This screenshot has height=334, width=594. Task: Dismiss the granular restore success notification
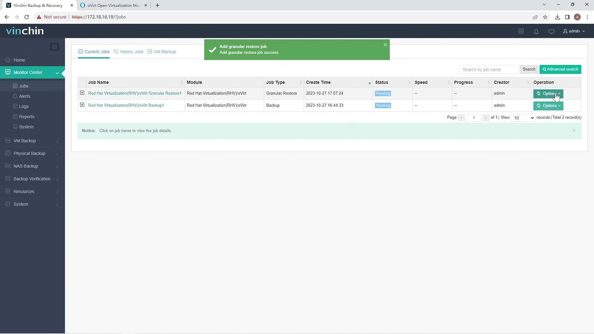(x=385, y=45)
